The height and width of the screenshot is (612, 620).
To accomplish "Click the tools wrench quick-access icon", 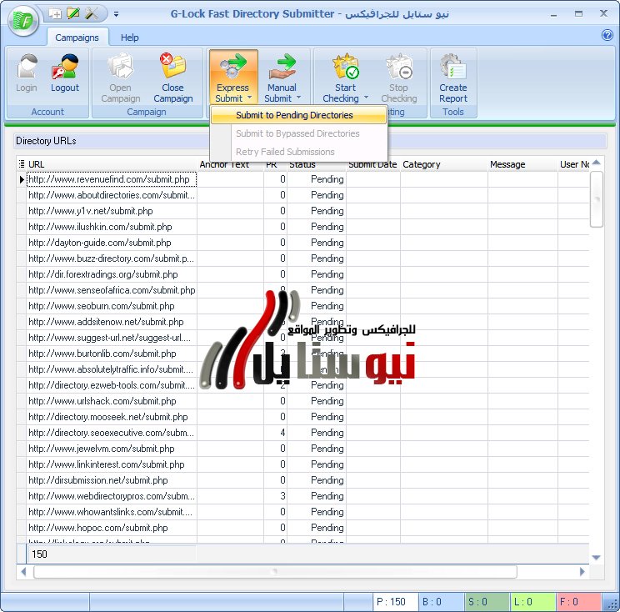I will 92,13.
